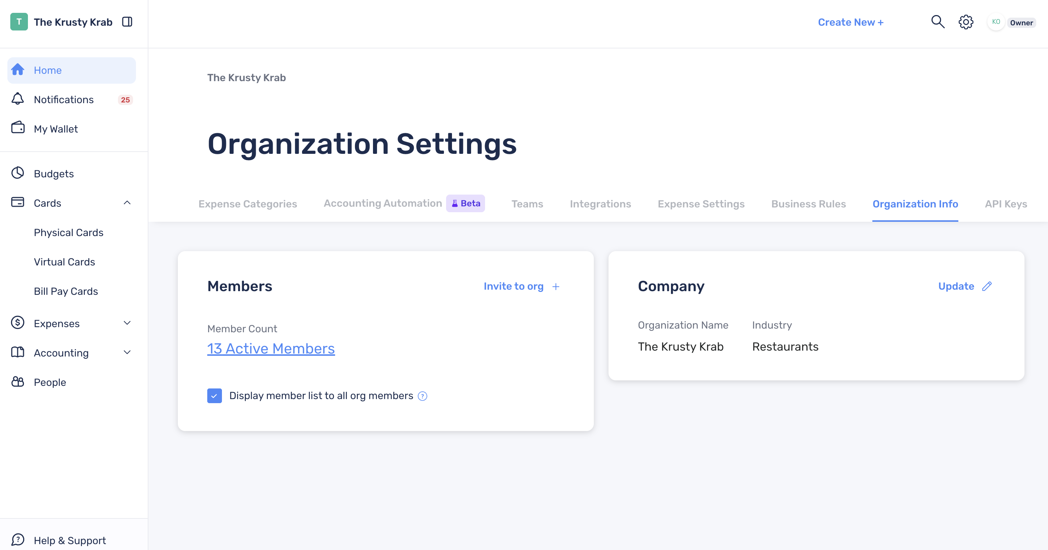Screen dimensions: 1048x550
Task: Click the Owner role badge
Action: pyautogui.click(x=1021, y=23)
